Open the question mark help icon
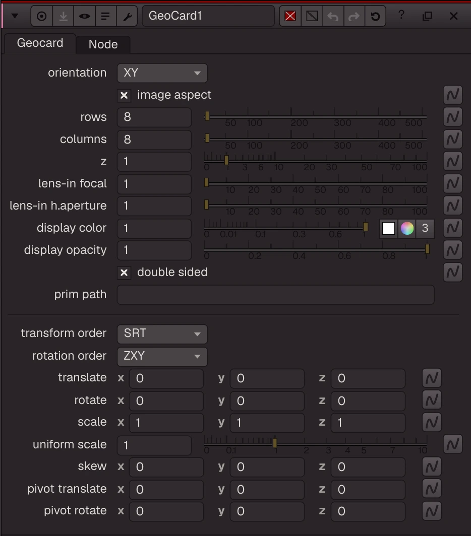This screenshot has height=536, width=471. 401,15
